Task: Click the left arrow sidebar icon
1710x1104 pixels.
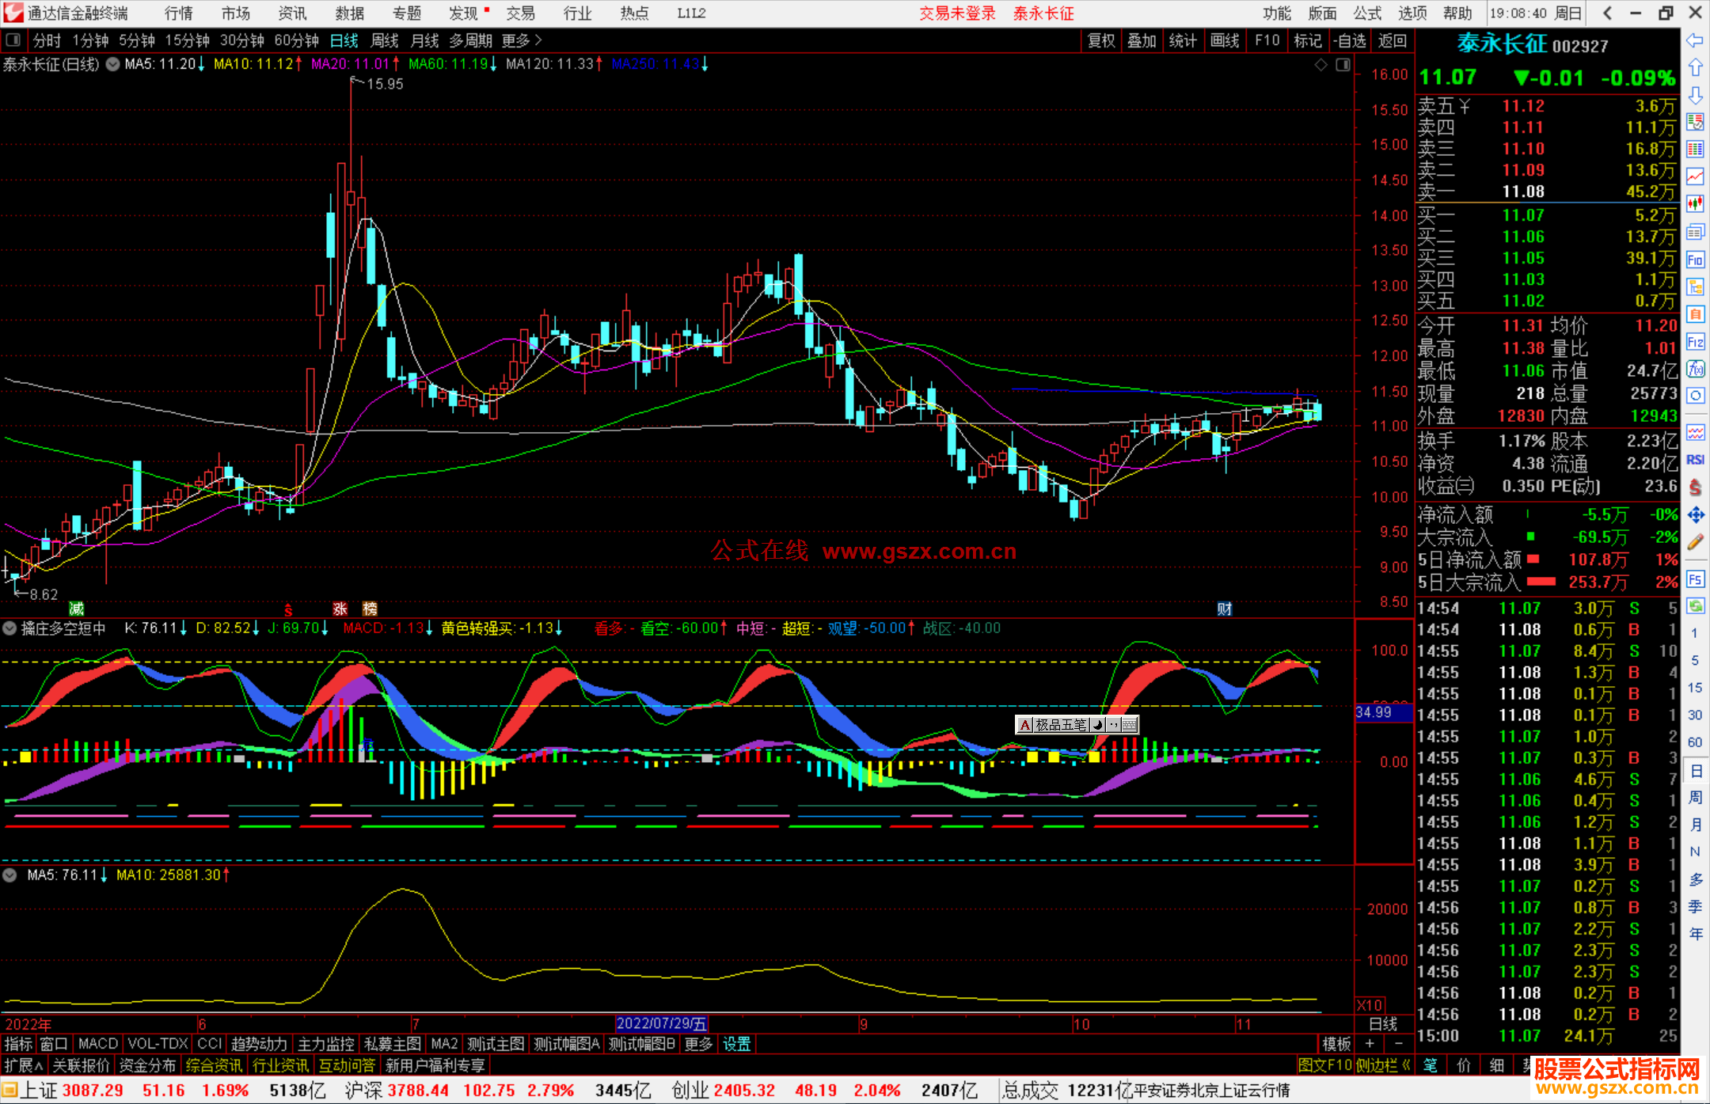Action: (1695, 40)
